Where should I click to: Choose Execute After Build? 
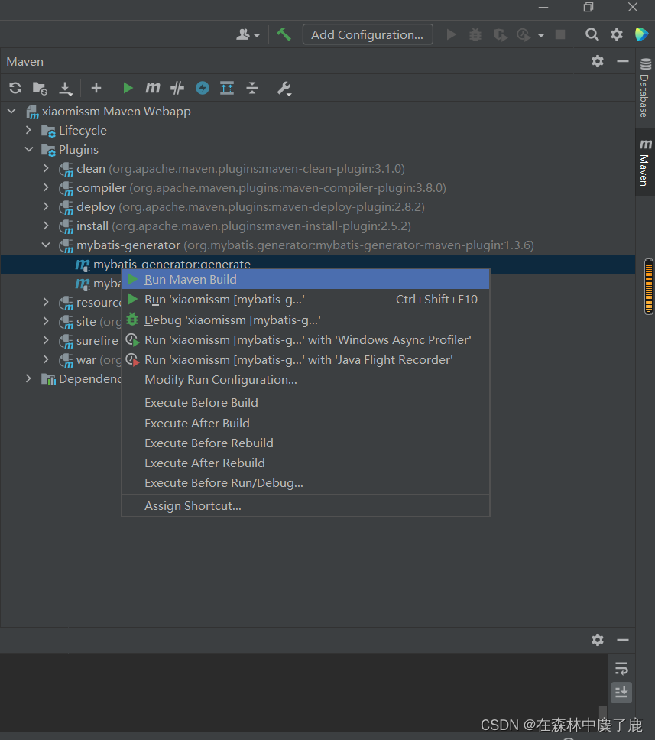click(305, 424)
